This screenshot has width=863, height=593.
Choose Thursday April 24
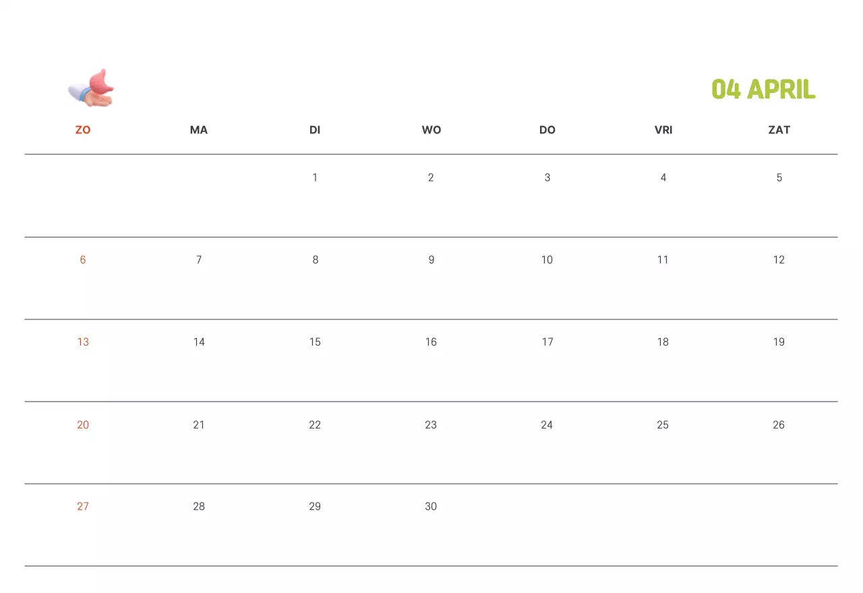point(547,425)
